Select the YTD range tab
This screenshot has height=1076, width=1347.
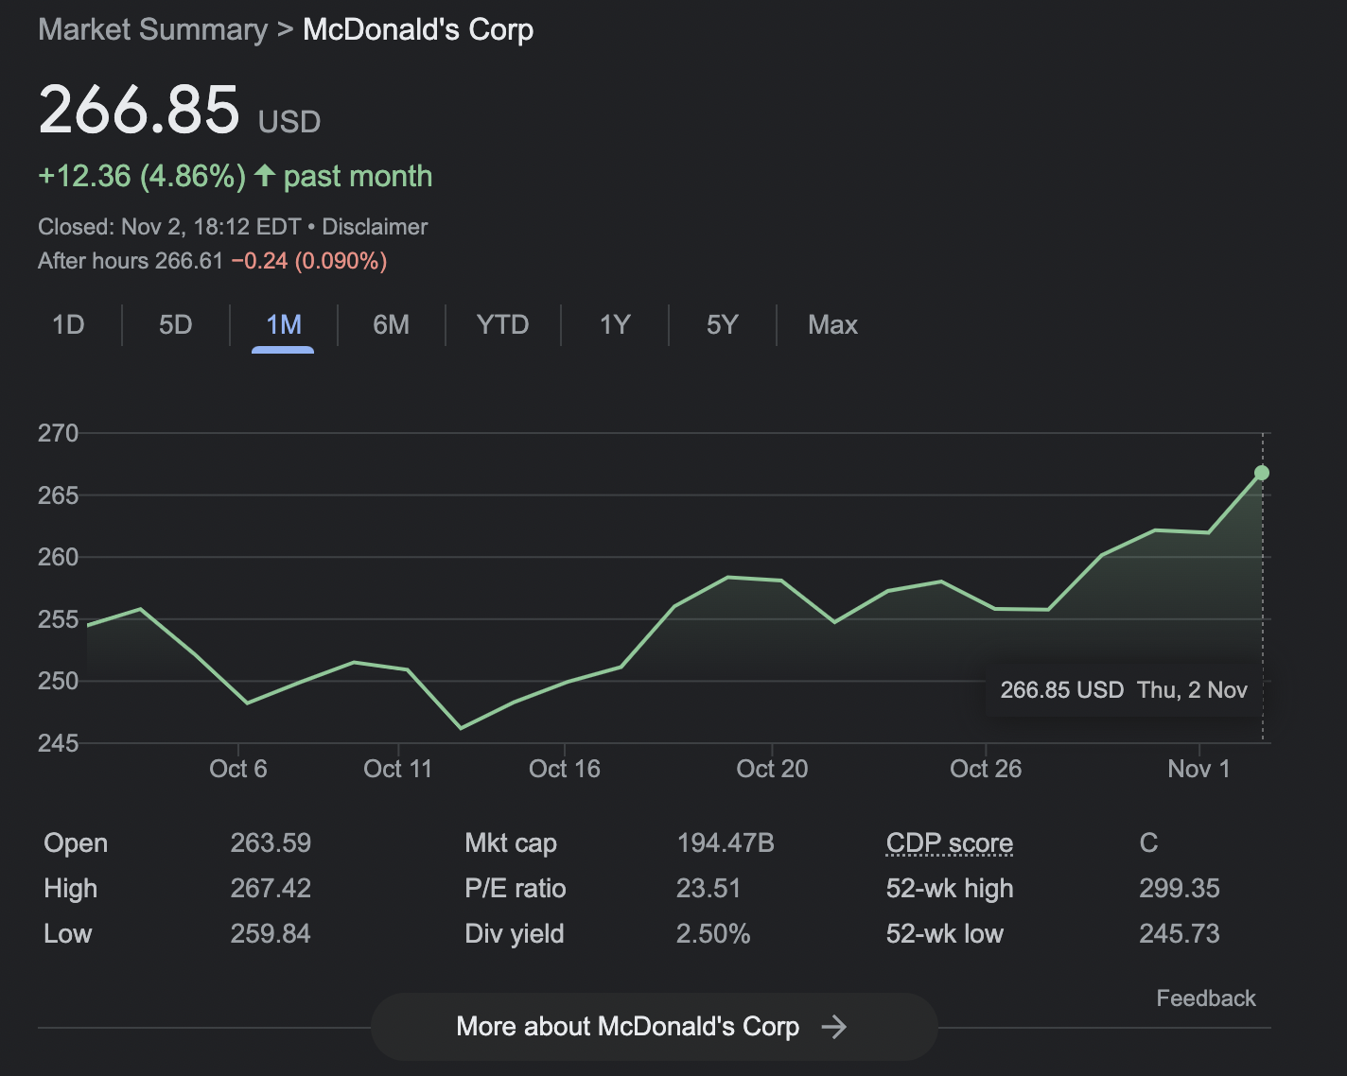pos(502,325)
